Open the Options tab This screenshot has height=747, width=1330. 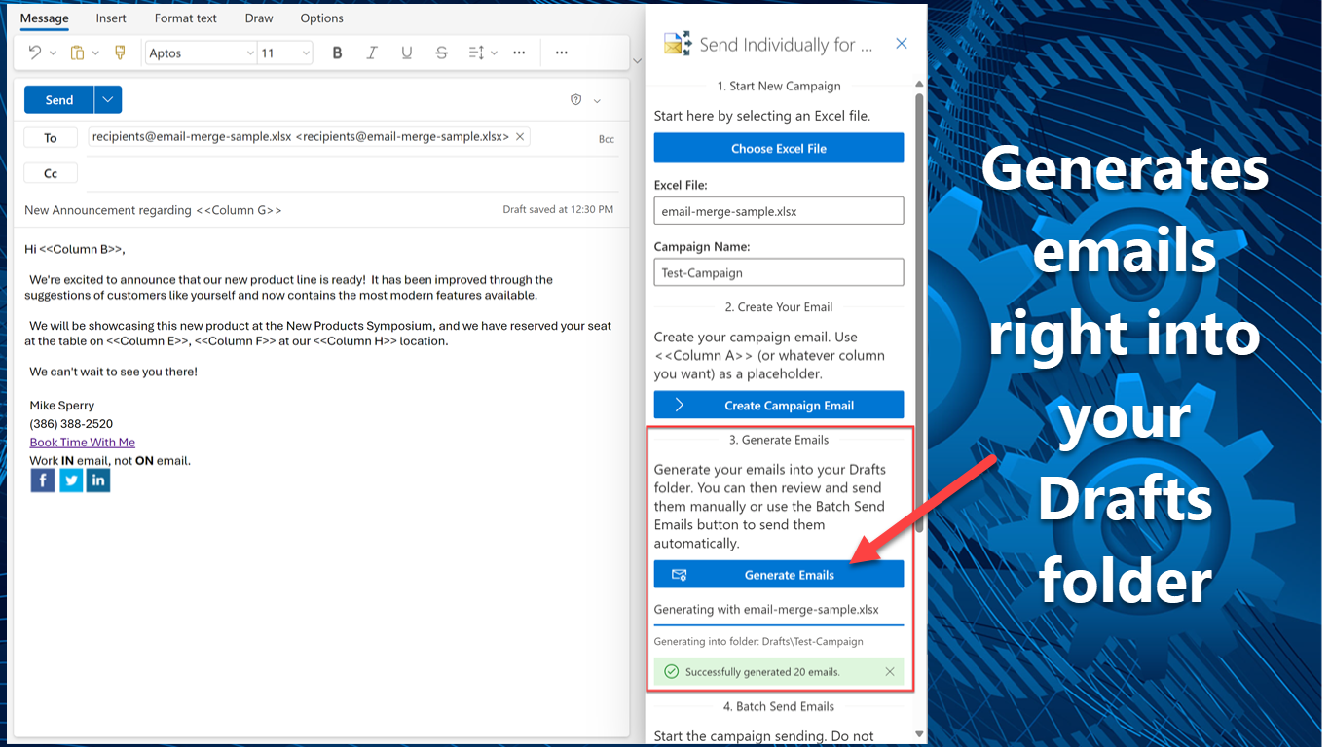pos(321,18)
